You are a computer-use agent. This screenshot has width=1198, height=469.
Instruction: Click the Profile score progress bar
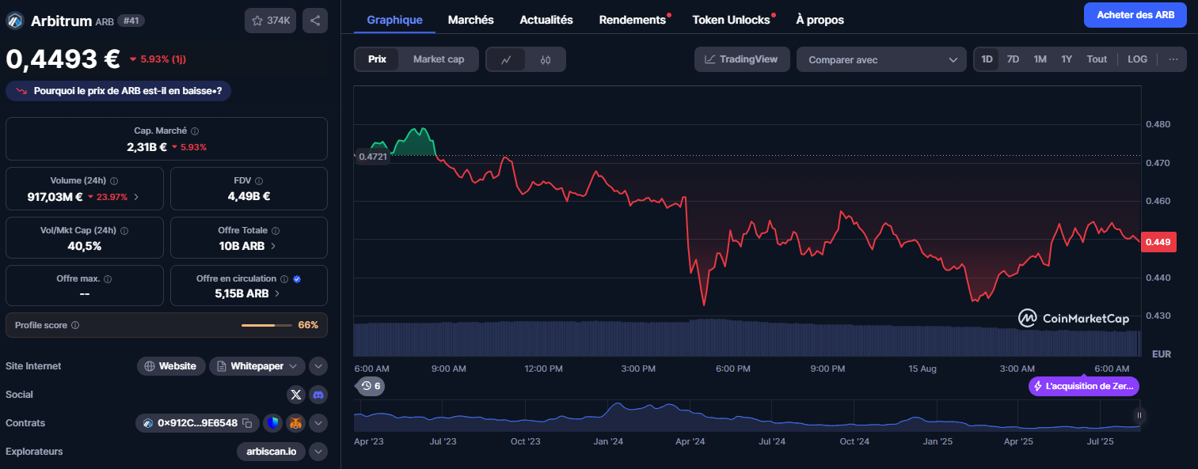pyautogui.click(x=267, y=325)
